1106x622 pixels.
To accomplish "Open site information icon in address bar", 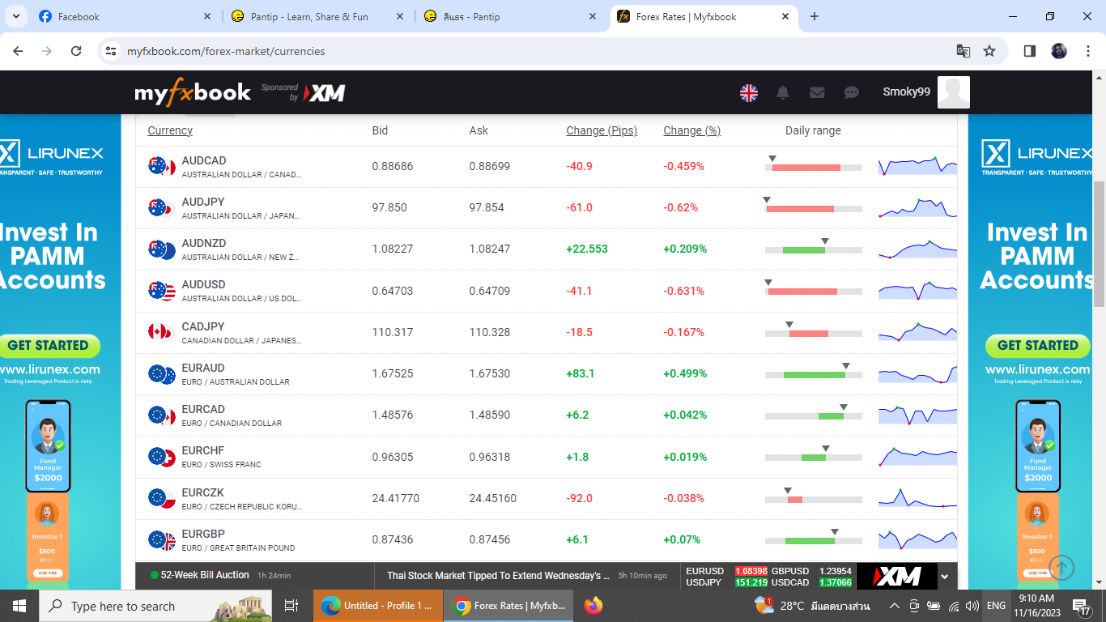I will (111, 51).
